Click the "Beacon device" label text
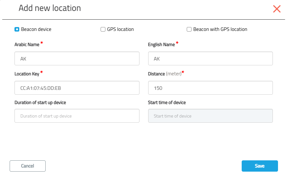 [36, 29]
